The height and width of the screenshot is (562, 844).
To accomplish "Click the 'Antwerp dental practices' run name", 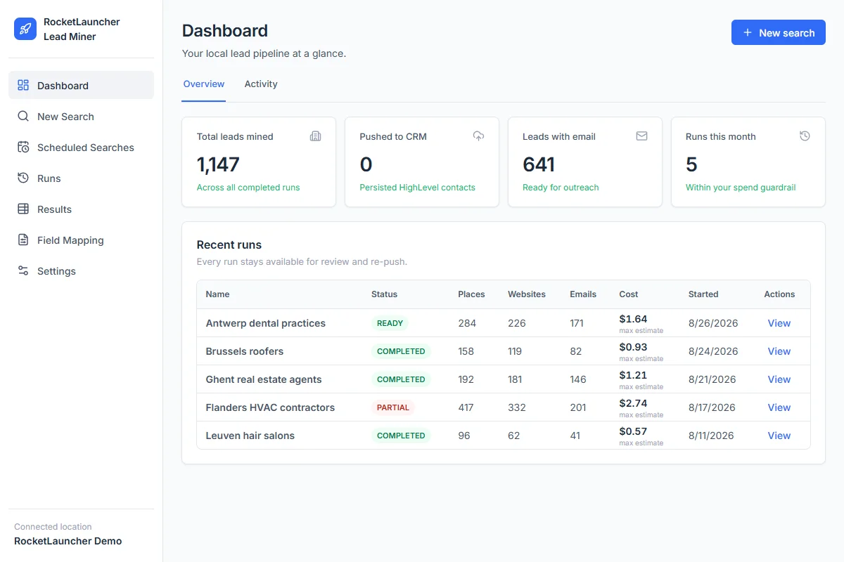I will pos(265,323).
